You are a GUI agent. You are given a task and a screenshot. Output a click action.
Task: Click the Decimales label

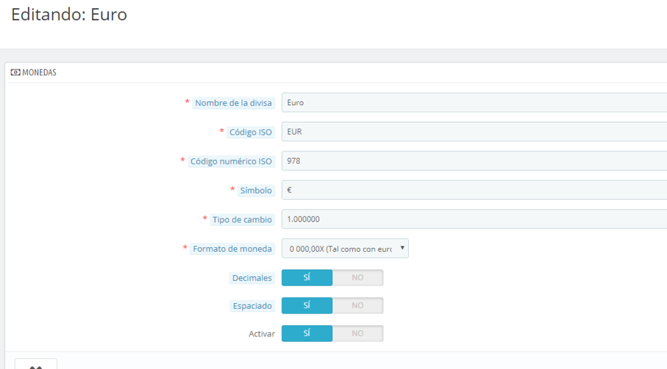[x=252, y=278]
